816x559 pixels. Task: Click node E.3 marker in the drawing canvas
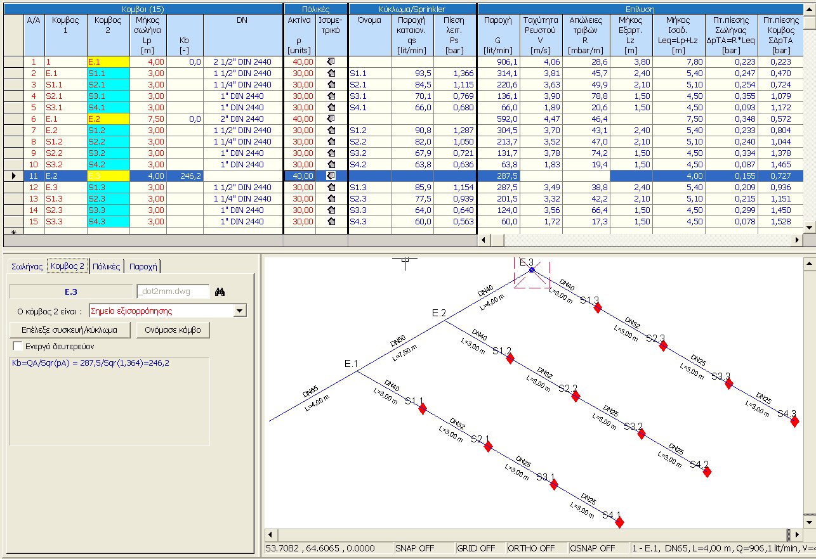pyautogui.click(x=532, y=269)
